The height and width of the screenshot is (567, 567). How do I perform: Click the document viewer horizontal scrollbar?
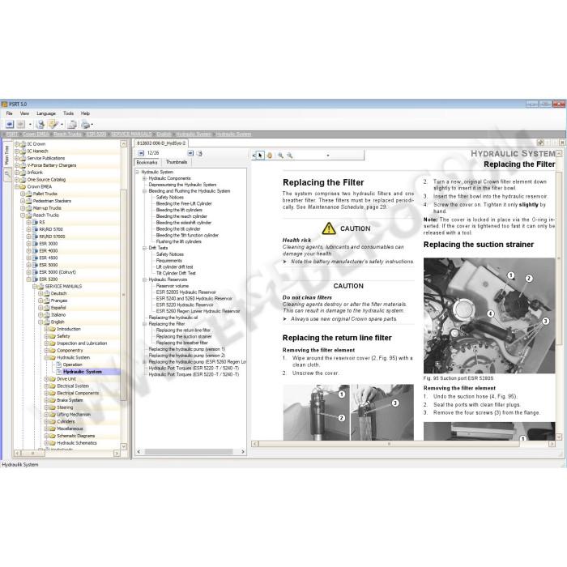point(389,444)
